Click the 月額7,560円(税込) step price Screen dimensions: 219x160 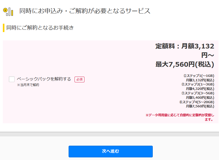(200, 106)
